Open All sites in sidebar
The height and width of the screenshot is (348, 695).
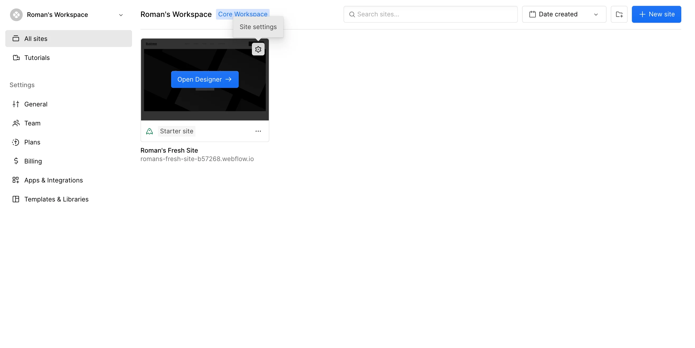pos(69,39)
